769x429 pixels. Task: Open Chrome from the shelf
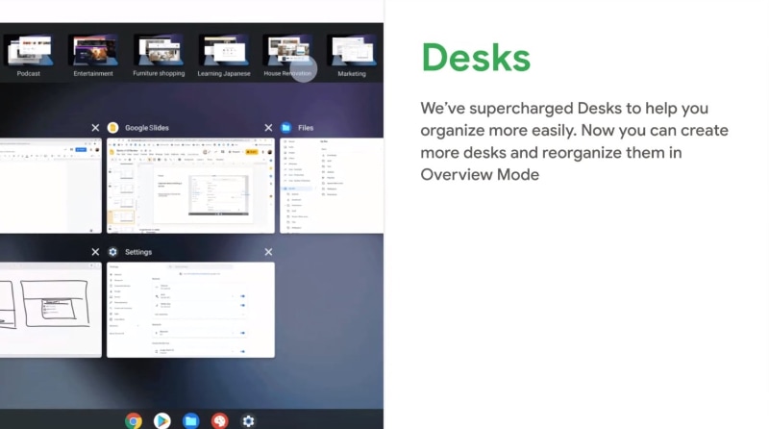click(134, 420)
